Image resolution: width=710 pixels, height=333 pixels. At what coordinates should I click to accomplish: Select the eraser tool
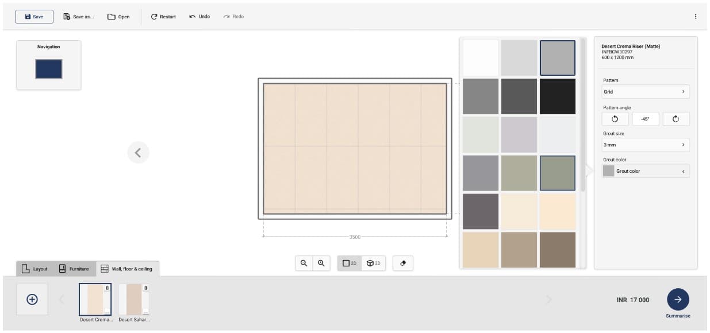(x=402, y=263)
